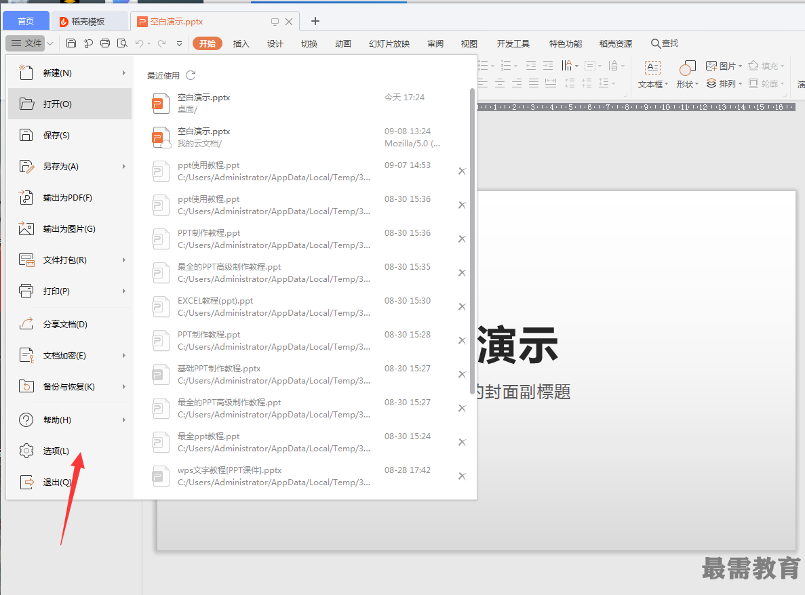The height and width of the screenshot is (595, 805).
Task: Click Share Document (分享文档) entry
Action: [70, 324]
